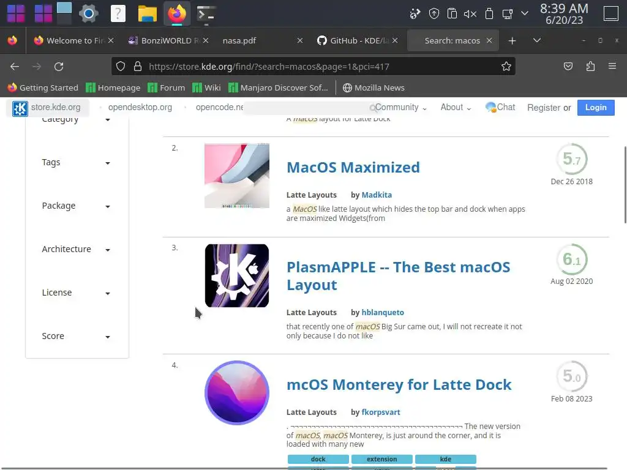View author Madkita's profile
Image resolution: width=627 pixels, height=470 pixels.
click(x=377, y=195)
